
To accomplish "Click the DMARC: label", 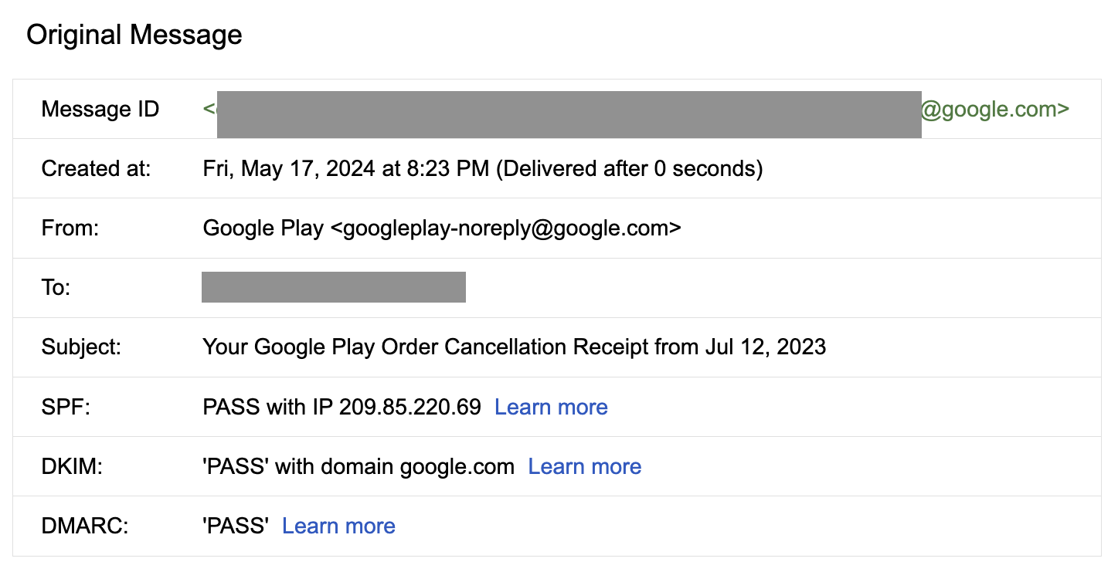I will coord(85,526).
